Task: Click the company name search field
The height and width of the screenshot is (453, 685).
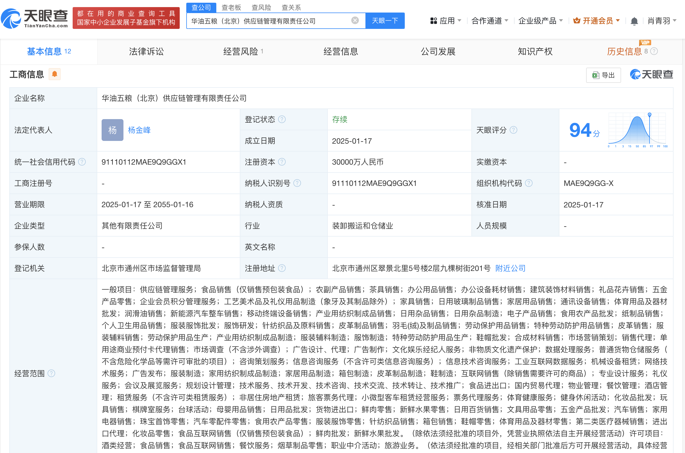Action: 269,21
